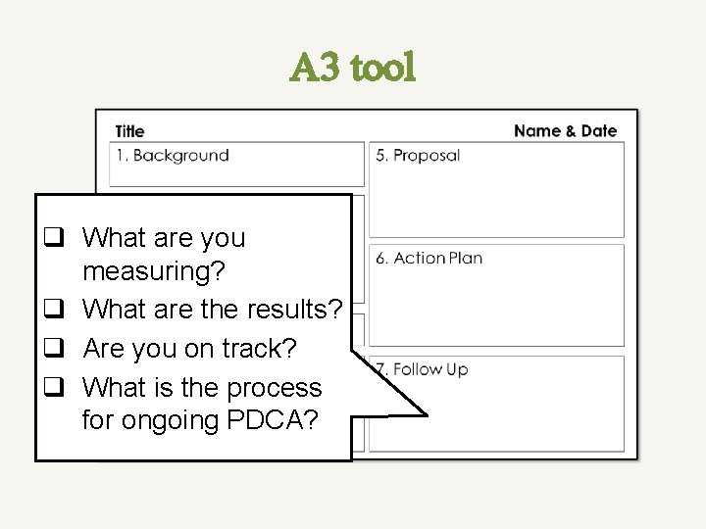The image size is (706, 529).
Task: Click the blank area of the Proposal box
Action: coord(495,201)
